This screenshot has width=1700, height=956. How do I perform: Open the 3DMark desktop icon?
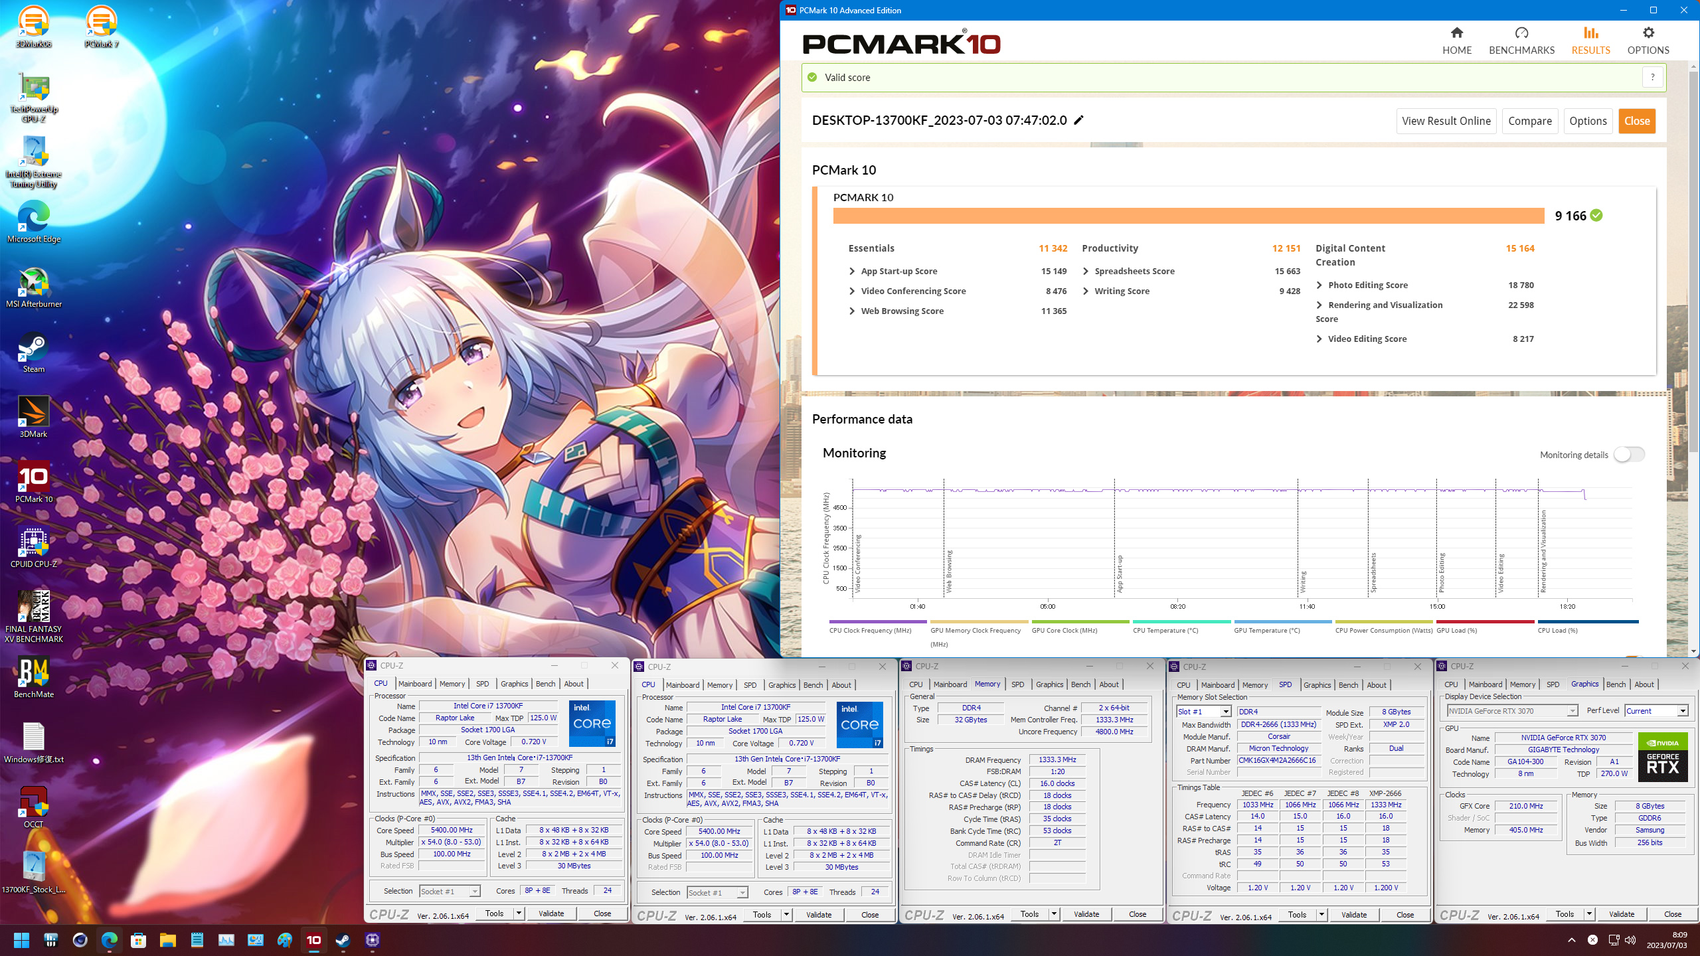pyautogui.click(x=33, y=418)
